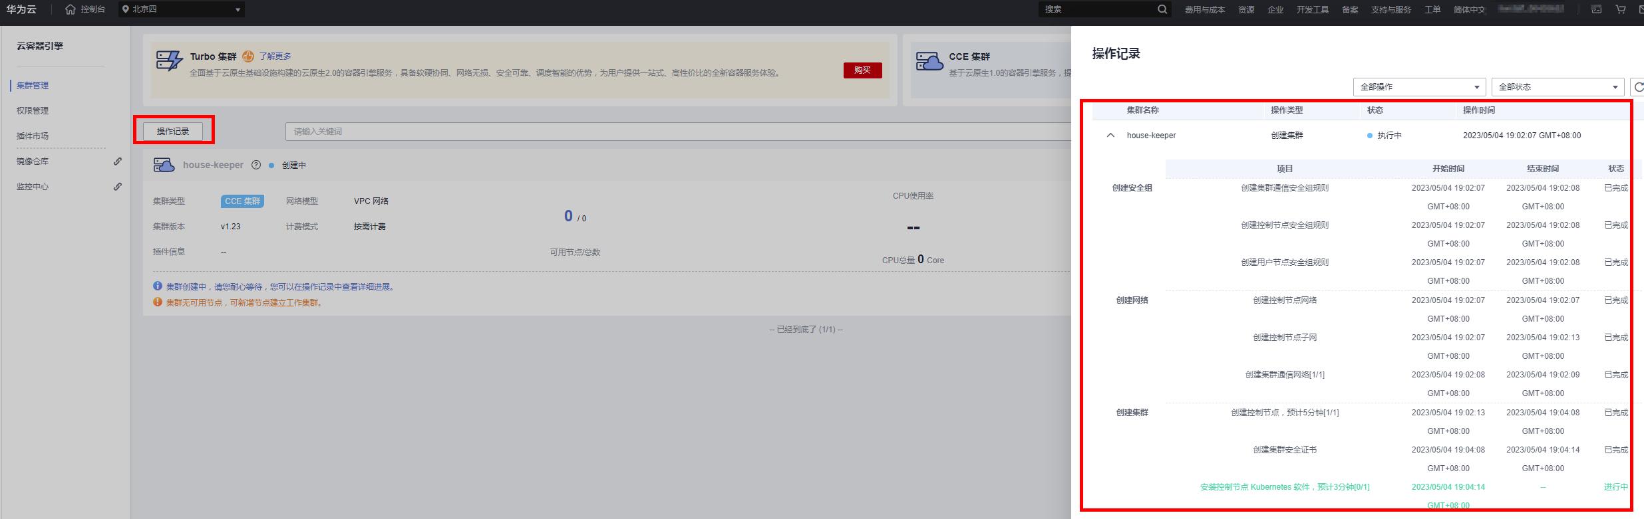
Task: Click the 创建控制节点网络 item
Action: [x=1285, y=300]
